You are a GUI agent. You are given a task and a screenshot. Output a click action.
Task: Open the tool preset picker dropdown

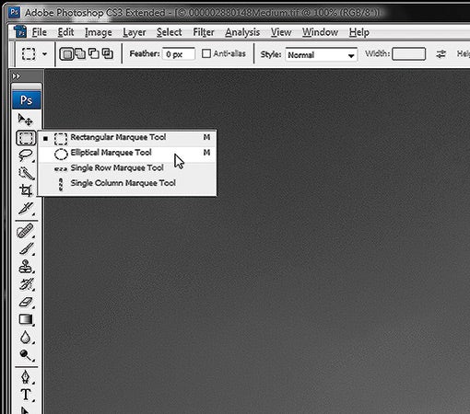[44, 54]
